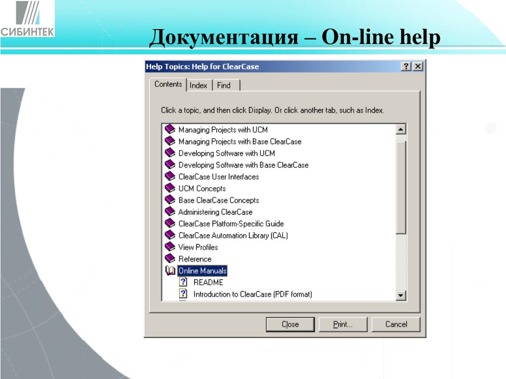Click the Cancel button
This screenshot has width=506, height=379.
pos(396,324)
